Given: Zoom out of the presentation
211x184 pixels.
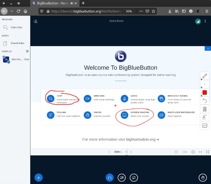Looking at the screenshot, I should coord(176,152).
